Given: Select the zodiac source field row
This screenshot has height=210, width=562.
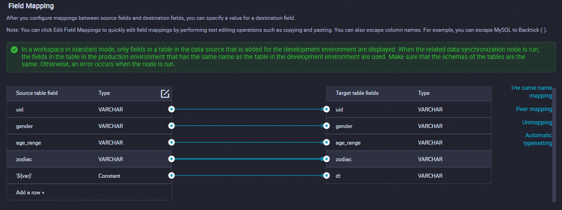Looking at the screenshot, I should (69, 159).
